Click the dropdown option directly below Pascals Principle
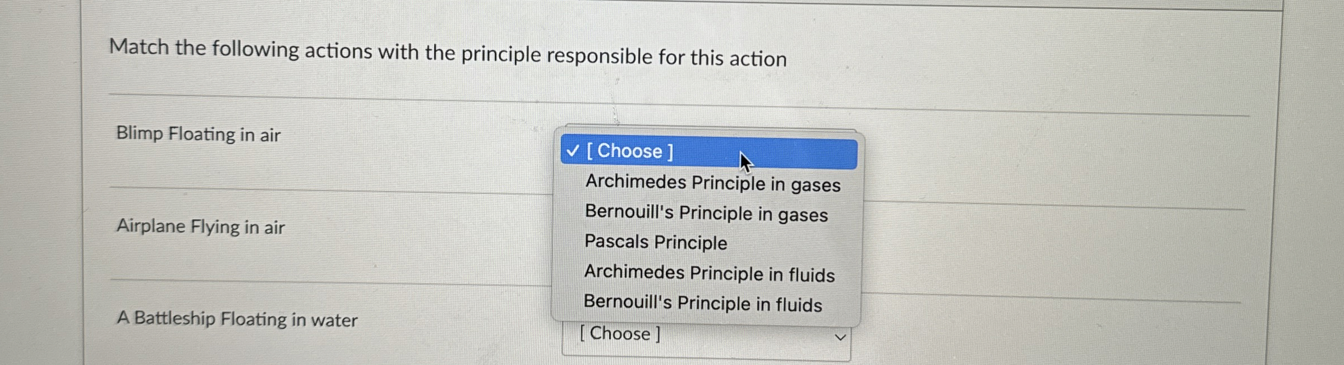Viewport: 1344px width, 365px height. [708, 274]
